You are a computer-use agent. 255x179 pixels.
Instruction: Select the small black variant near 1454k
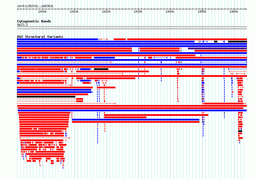coord(216,42)
